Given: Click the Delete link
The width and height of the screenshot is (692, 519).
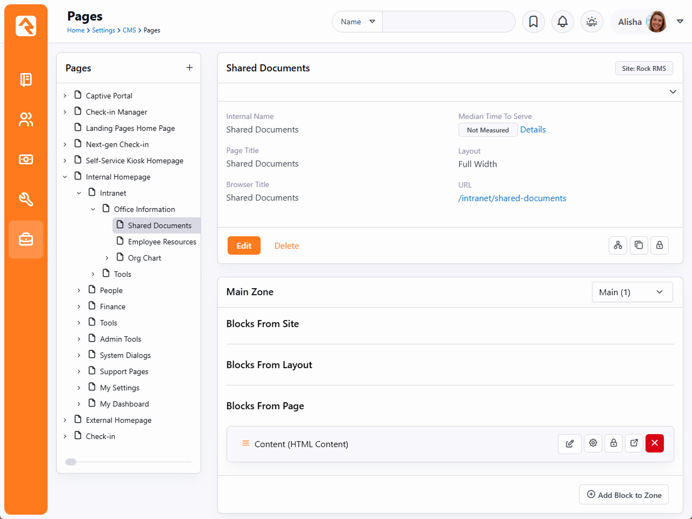Looking at the screenshot, I should coord(287,246).
